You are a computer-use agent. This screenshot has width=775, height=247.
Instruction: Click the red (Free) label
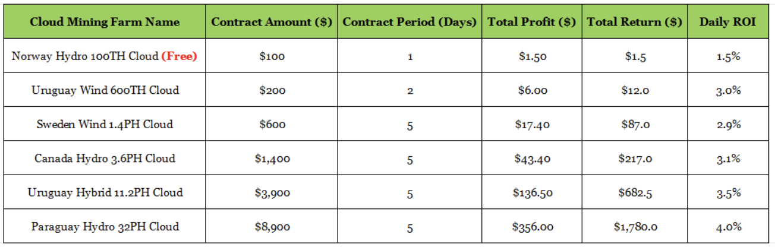(x=179, y=56)
